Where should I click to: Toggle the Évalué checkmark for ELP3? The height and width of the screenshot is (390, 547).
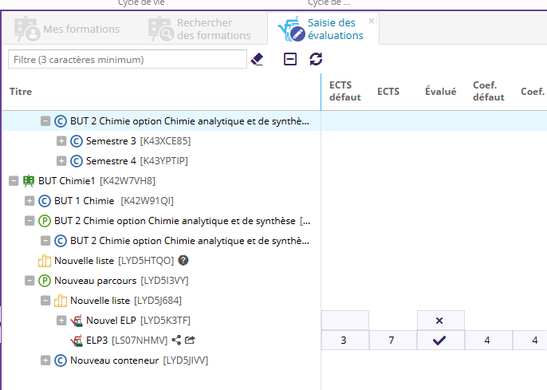(439, 341)
